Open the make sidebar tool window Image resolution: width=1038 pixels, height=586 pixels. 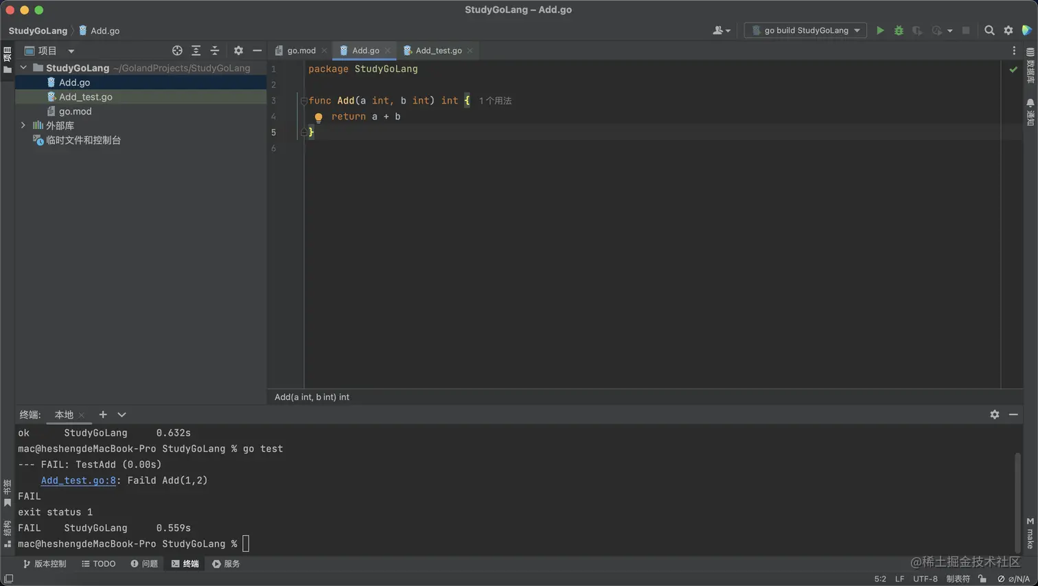[x=1030, y=533]
